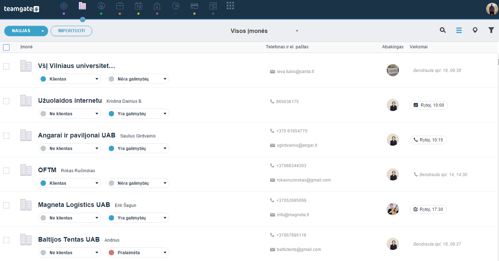Check the OFTM row checkbox
499x261 pixels.
coord(6,170)
